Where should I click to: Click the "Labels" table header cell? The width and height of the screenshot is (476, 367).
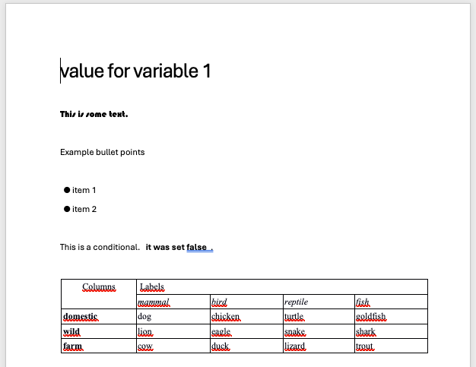click(x=152, y=287)
